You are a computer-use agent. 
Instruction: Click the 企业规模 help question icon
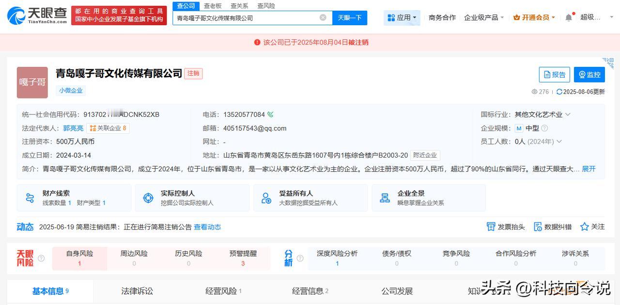pyautogui.click(x=544, y=128)
